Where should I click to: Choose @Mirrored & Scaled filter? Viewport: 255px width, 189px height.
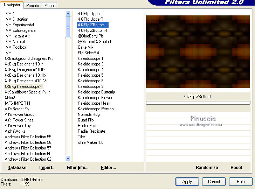coord(94,42)
